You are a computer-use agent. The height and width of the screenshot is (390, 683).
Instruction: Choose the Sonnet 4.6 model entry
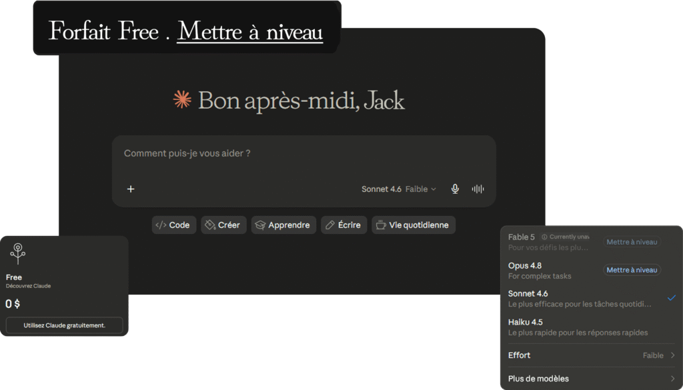coord(591,299)
